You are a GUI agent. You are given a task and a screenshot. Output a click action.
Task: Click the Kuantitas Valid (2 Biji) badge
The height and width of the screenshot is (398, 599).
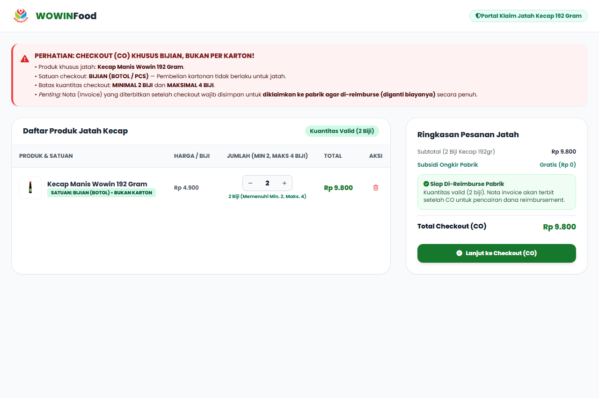tap(342, 131)
